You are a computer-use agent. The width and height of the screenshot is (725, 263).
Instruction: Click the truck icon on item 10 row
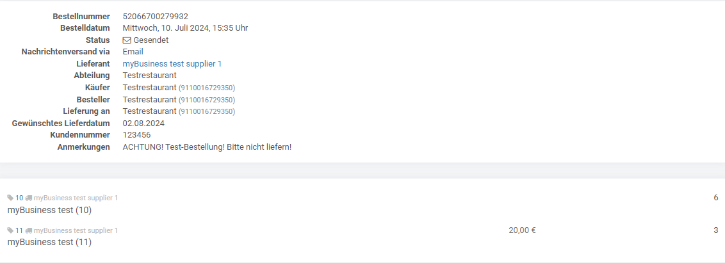click(29, 198)
